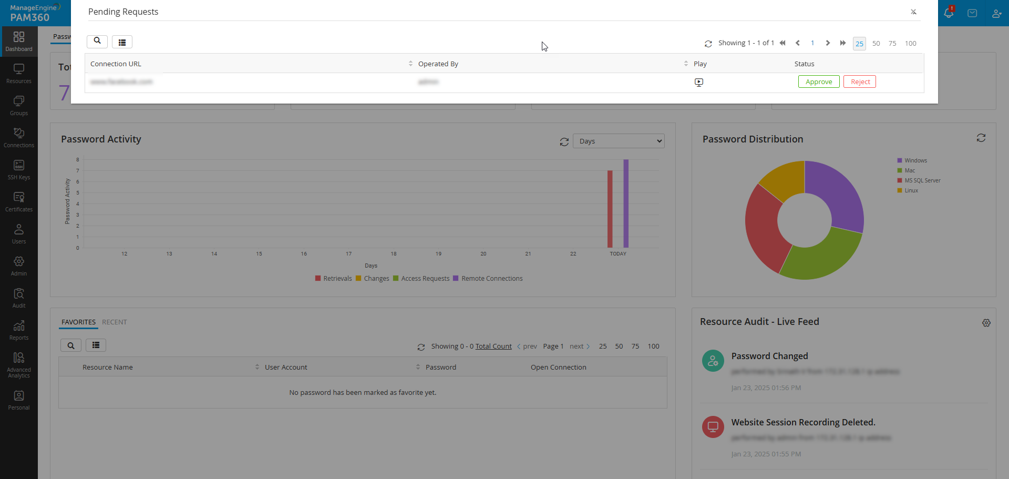Search within Pending Requests table
Viewport: 1009px width, 479px height.
97,42
